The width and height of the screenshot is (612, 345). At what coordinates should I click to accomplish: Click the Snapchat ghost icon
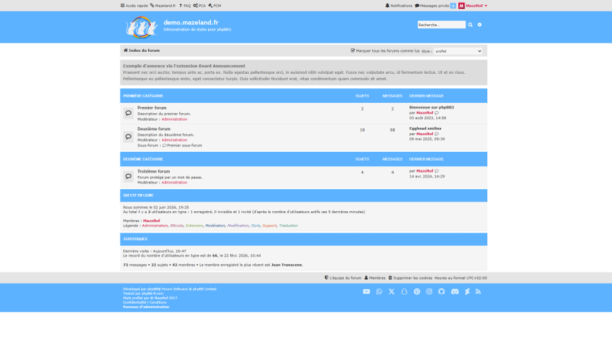pyautogui.click(x=404, y=291)
